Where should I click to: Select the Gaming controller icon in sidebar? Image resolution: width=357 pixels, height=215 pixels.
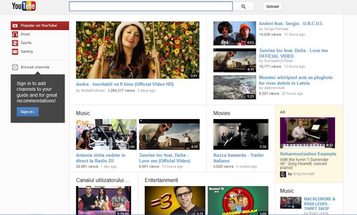coord(15,52)
